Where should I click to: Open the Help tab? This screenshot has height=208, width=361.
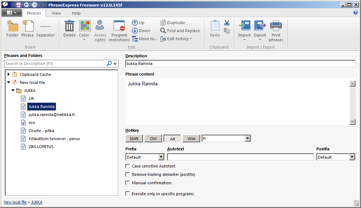click(x=76, y=13)
